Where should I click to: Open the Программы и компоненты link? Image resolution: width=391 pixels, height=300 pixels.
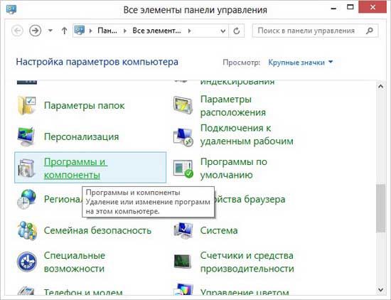pos(76,168)
